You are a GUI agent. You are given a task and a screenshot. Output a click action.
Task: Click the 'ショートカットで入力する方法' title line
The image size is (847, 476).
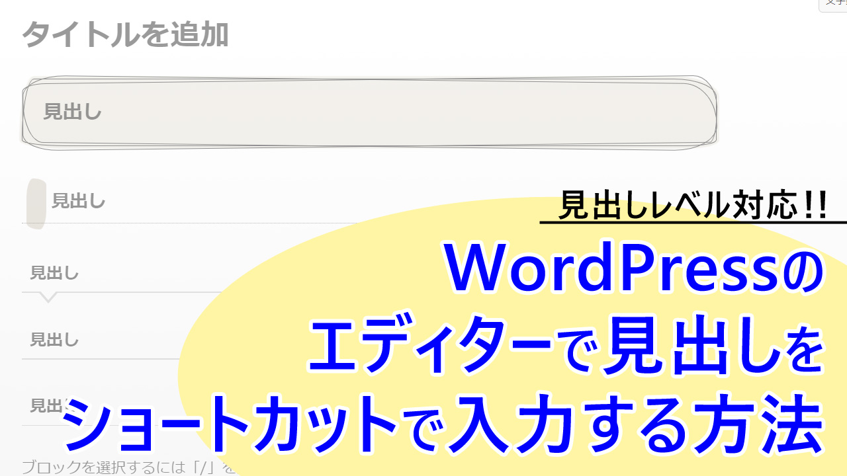[443, 423]
